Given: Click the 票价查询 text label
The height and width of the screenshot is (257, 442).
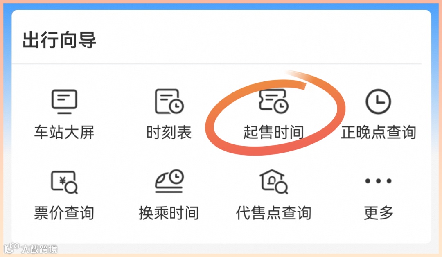Looking at the screenshot, I should point(64,213).
